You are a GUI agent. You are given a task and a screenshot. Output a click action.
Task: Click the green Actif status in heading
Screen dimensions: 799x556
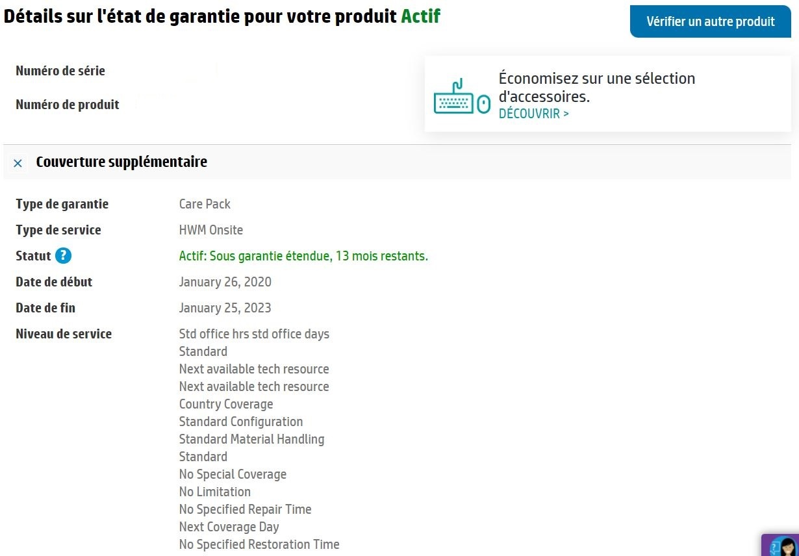tap(420, 16)
